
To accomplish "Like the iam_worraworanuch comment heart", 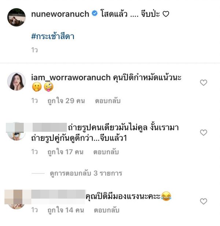I will click(203, 83).
